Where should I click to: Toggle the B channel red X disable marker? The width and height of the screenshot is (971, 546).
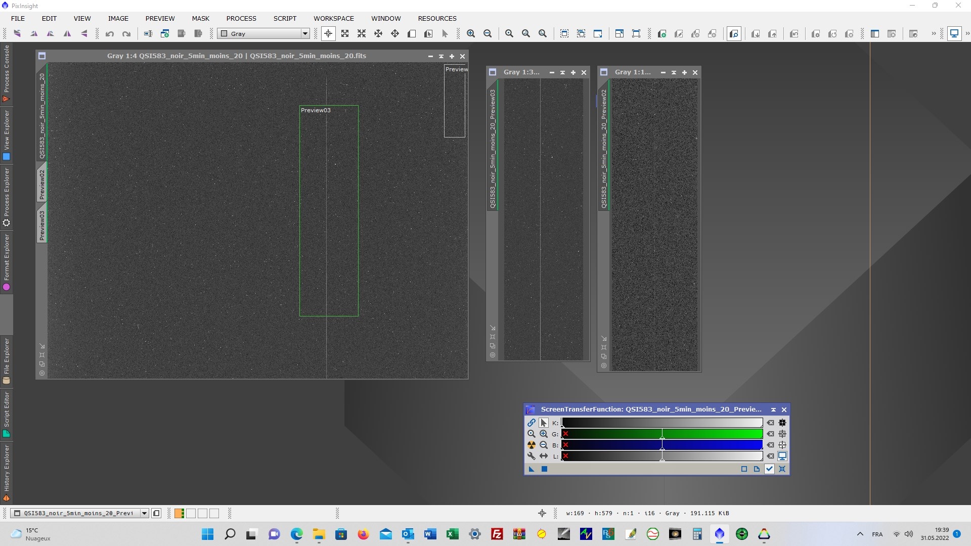pos(565,445)
